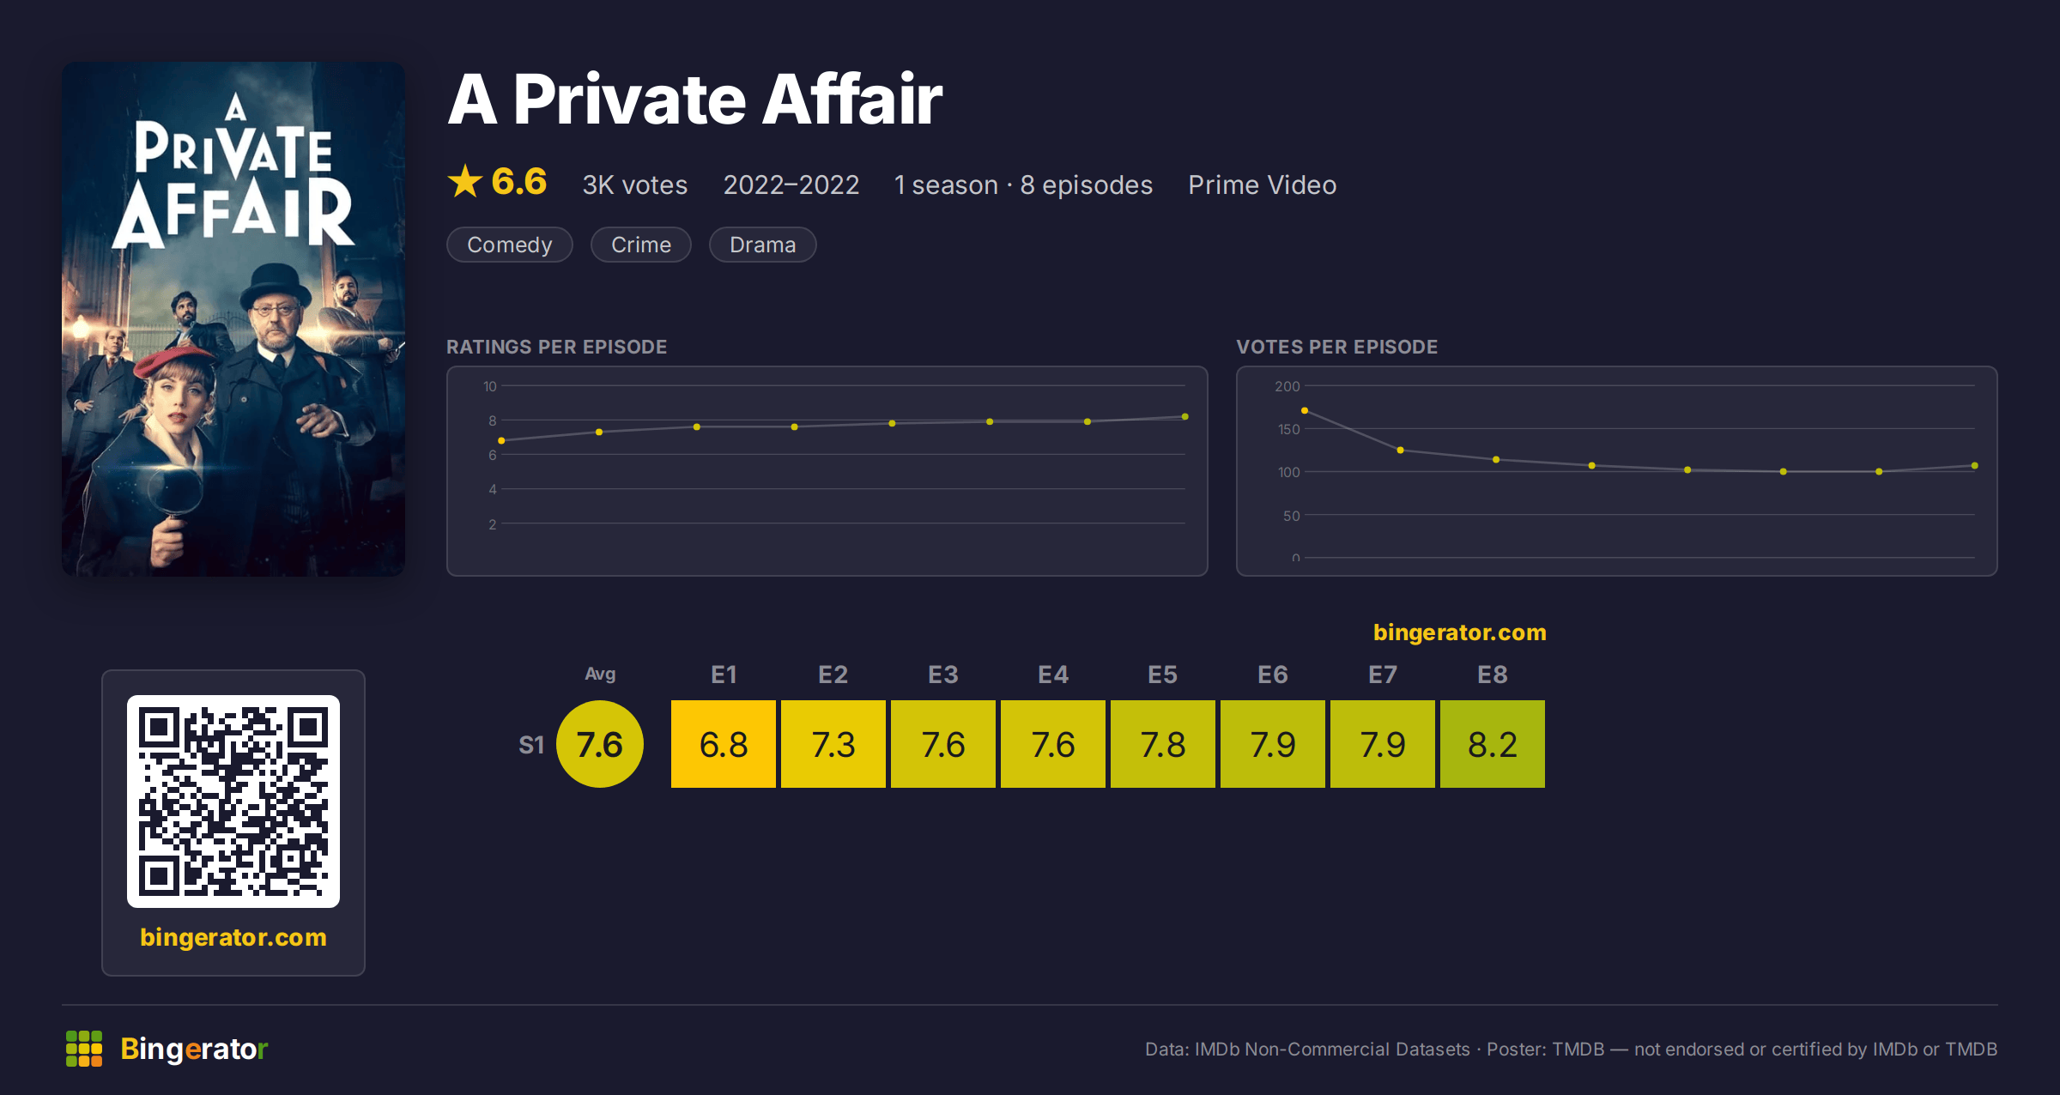Click the Prime Video network label
2060x1095 pixels.
tap(1262, 185)
